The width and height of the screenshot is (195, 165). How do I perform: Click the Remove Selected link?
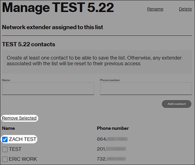coord(19,118)
